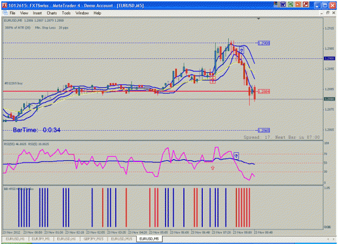
Task: Click the '23 Nov 2012' time axis label
Action: coord(11,232)
